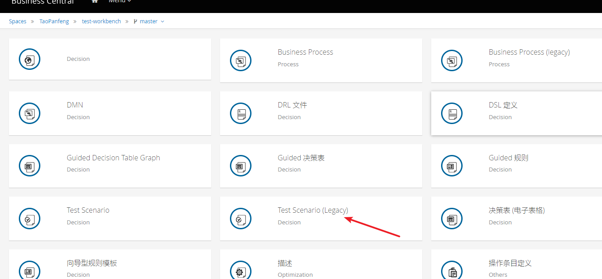Click the Business Process (legacy) card icon
Viewport: 602px width, 279px height.
tap(452, 60)
